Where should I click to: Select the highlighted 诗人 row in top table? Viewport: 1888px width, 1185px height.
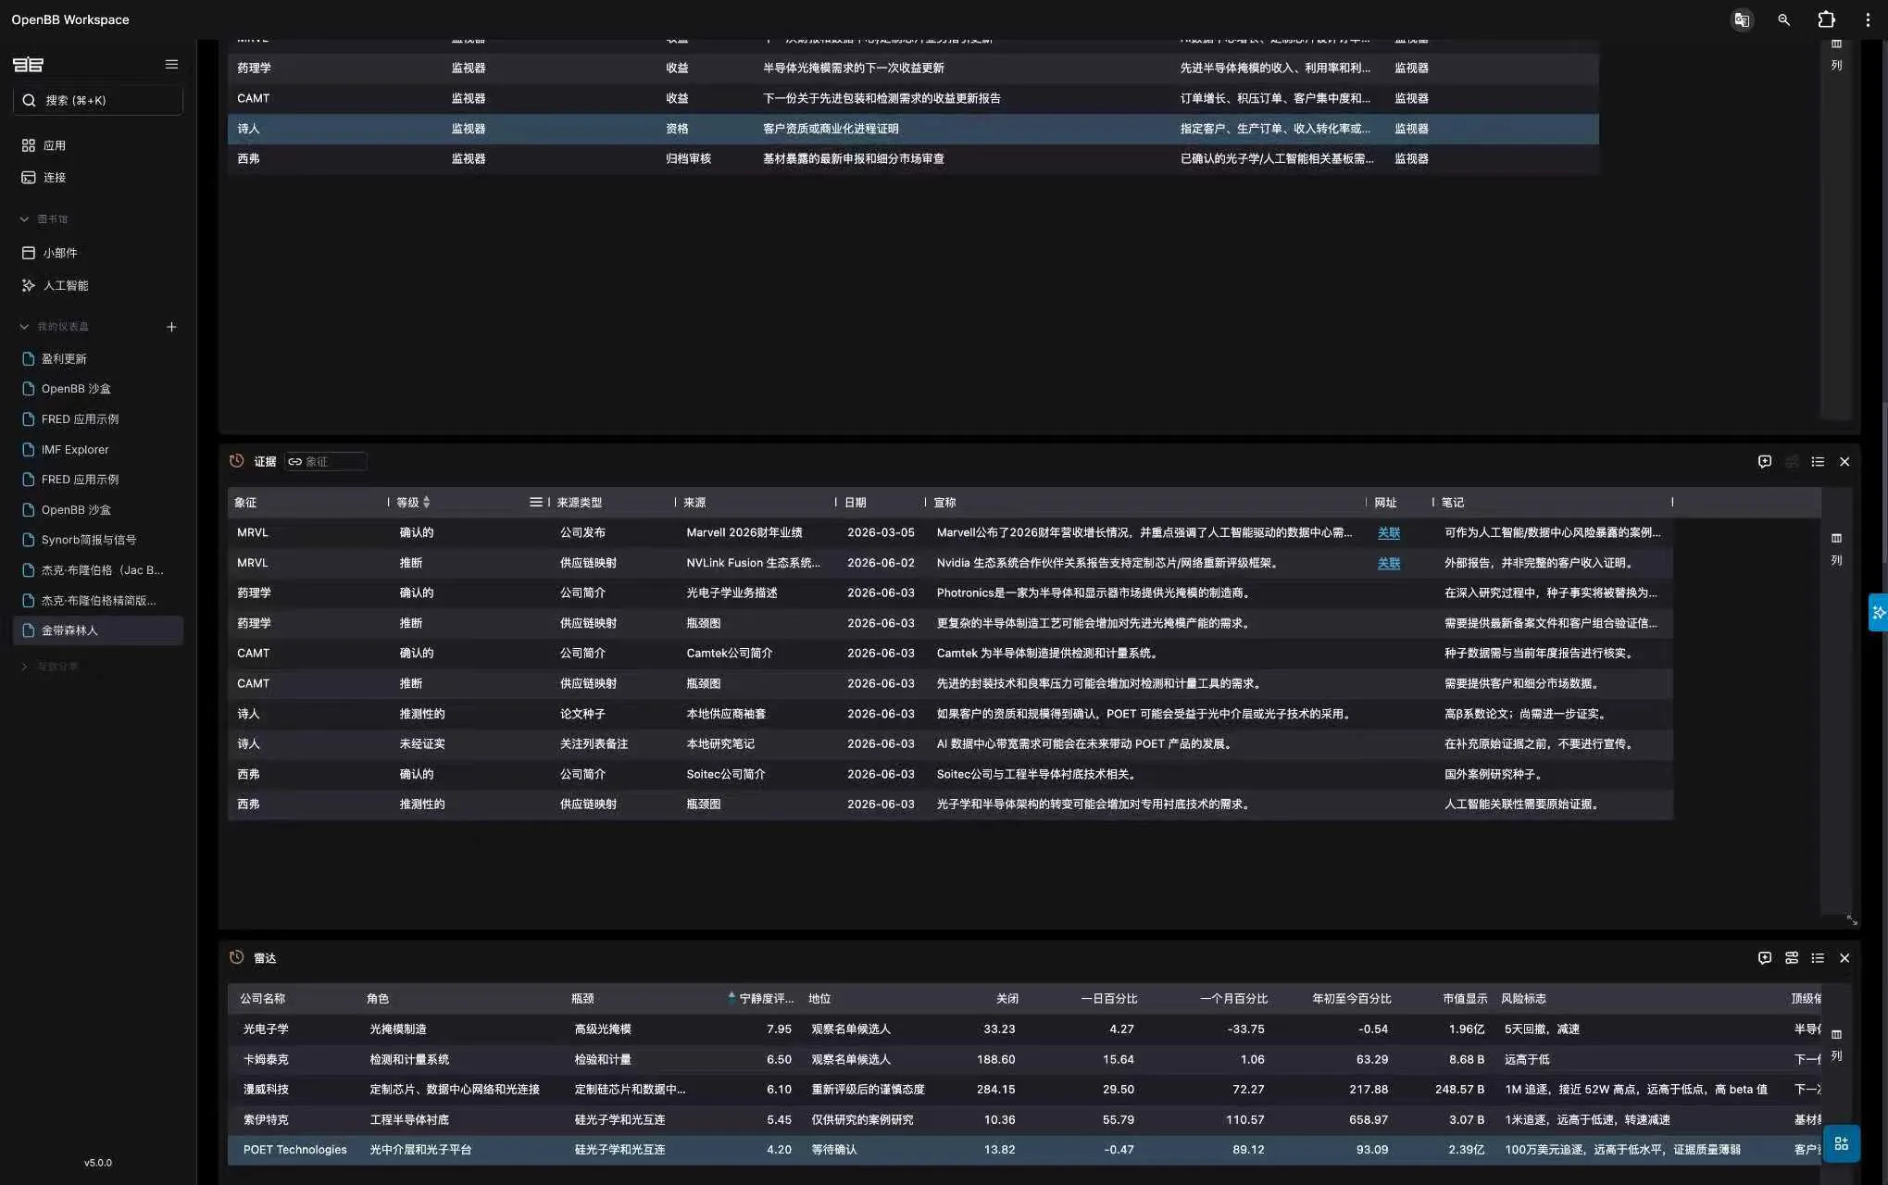click(x=913, y=129)
